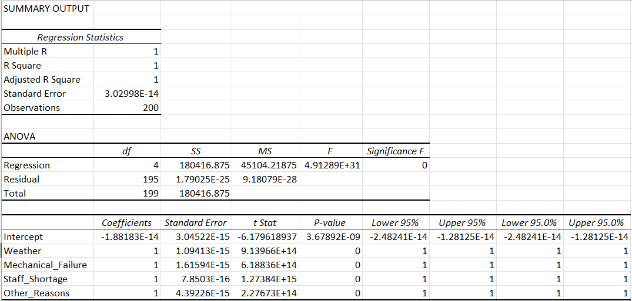Viewport: 632px width, 301px height.
Task: Select the Lower 95% header
Action: 396,222
